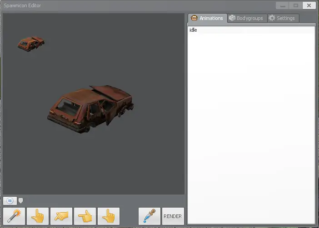Click the up-pointing hand right of the left-pointing hand
319x228 pixels.
point(109,216)
